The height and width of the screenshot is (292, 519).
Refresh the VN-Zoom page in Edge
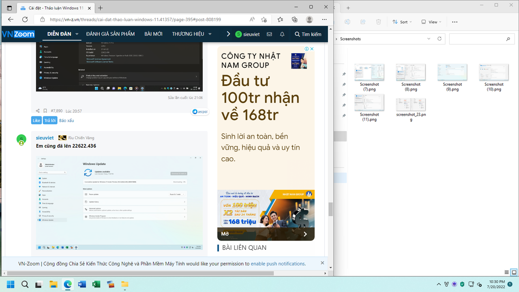pos(25,19)
